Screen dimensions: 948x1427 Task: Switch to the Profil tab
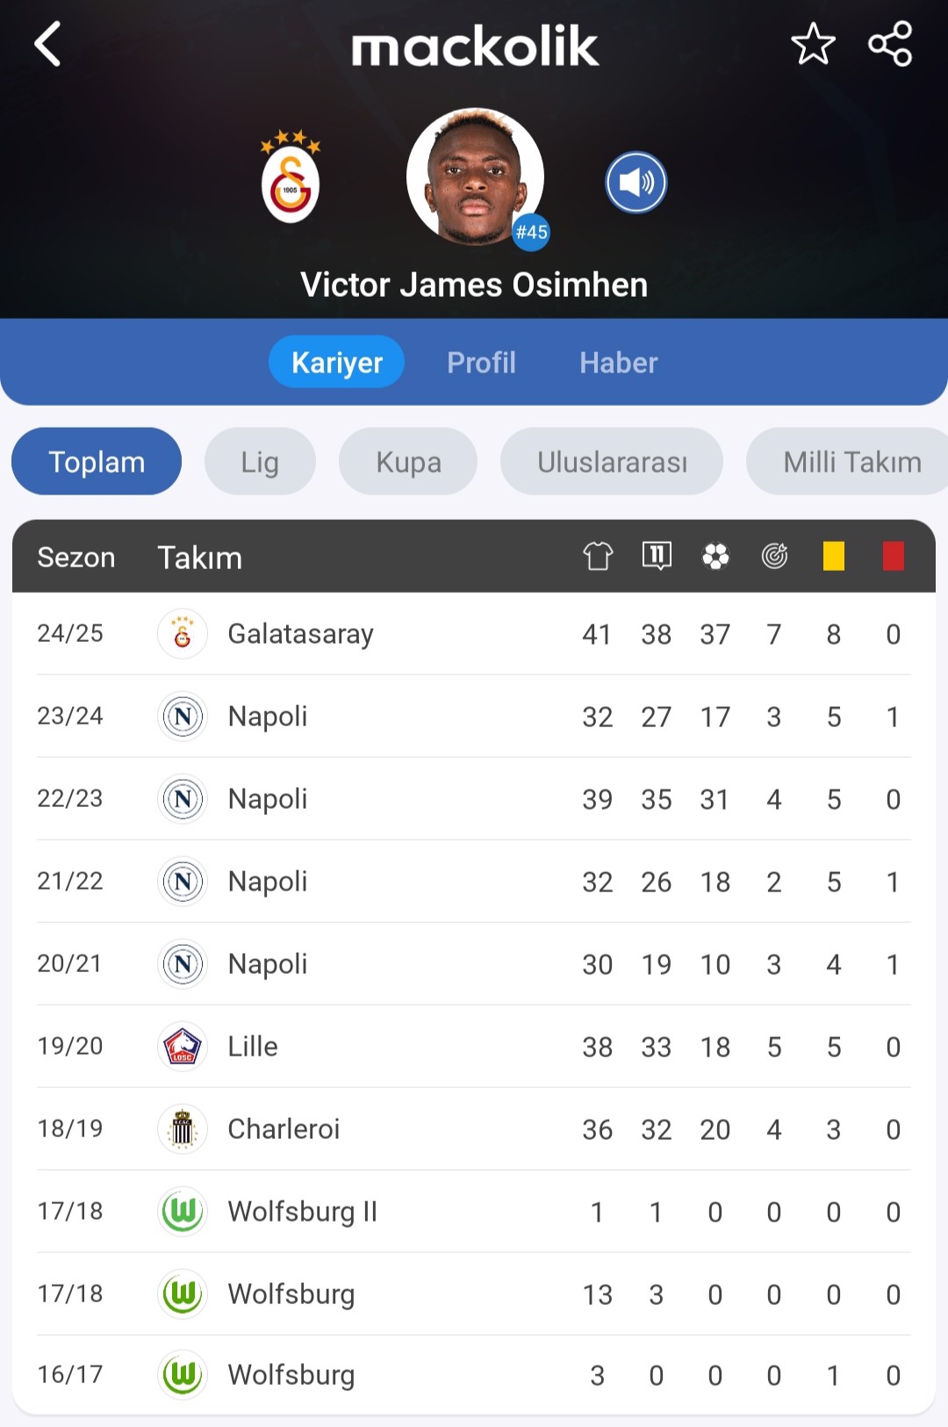[x=481, y=363]
